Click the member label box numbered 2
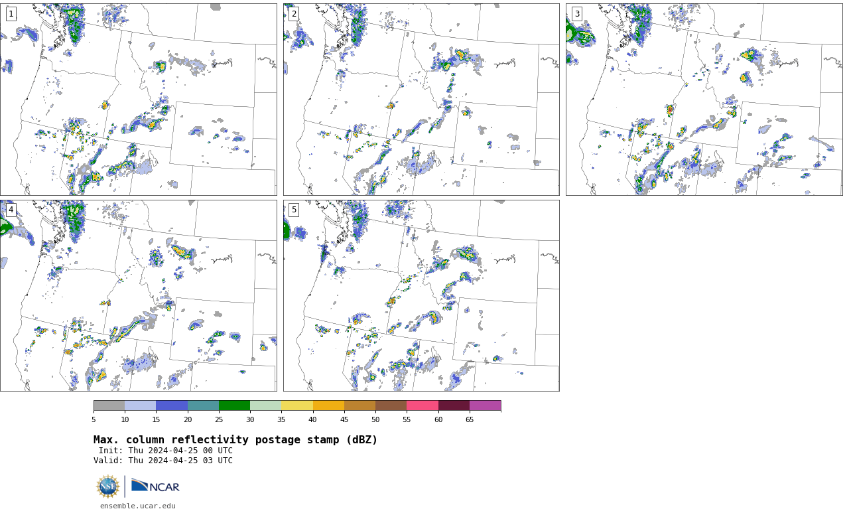Screen dimensions: 849x513 pos(294,14)
